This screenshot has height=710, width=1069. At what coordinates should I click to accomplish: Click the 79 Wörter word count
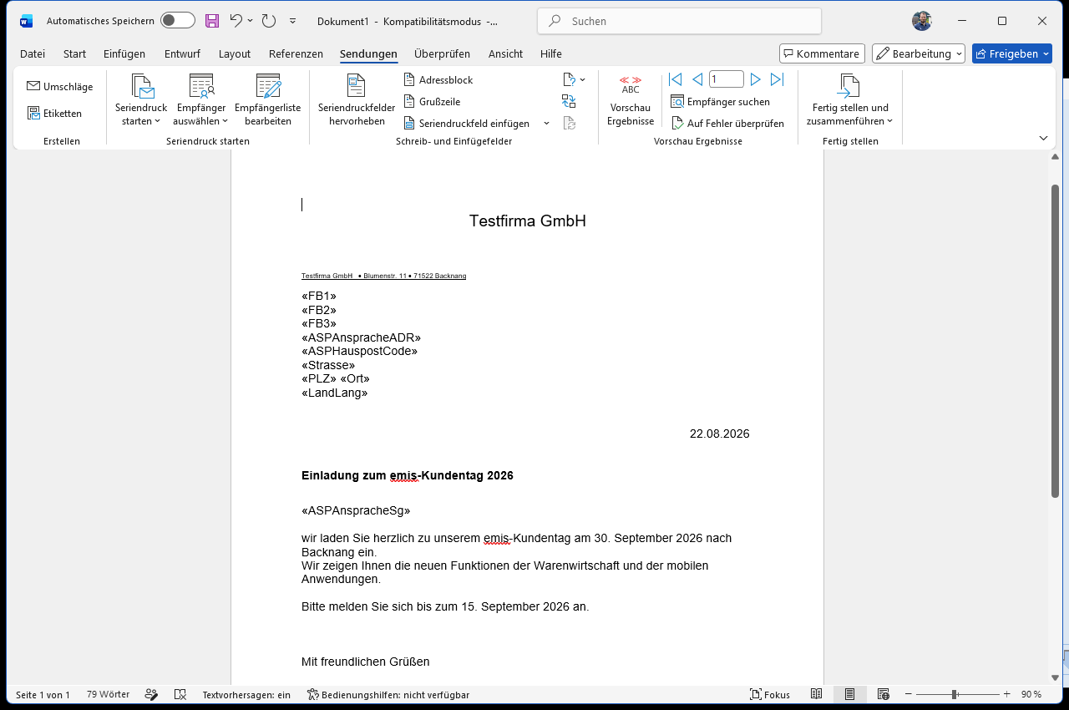(x=108, y=695)
